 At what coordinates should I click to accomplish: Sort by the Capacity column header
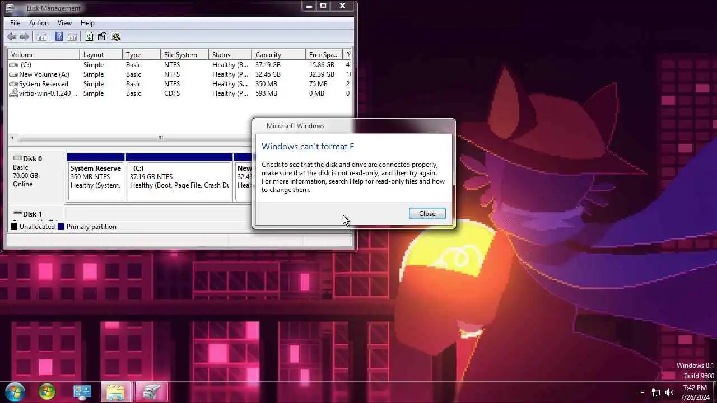point(278,55)
